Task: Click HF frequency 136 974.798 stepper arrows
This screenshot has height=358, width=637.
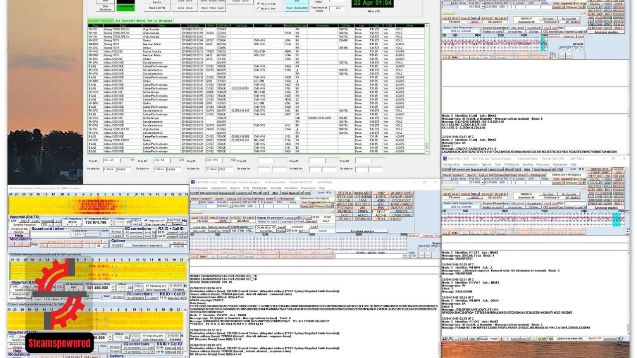Action: click(111, 222)
